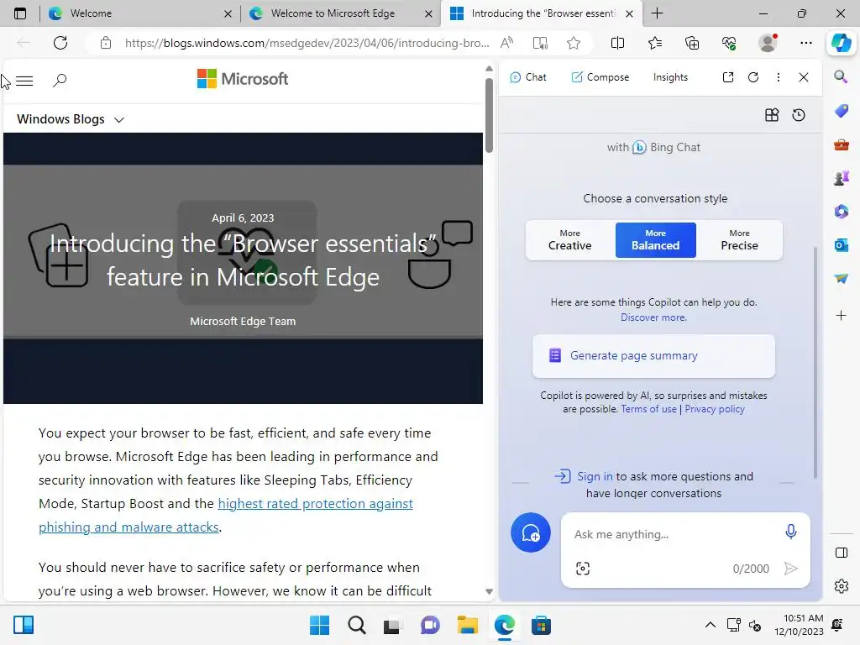This screenshot has width=860, height=645.
Task: Open Favorites list toolbar icon
Action: tap(655, 43)
